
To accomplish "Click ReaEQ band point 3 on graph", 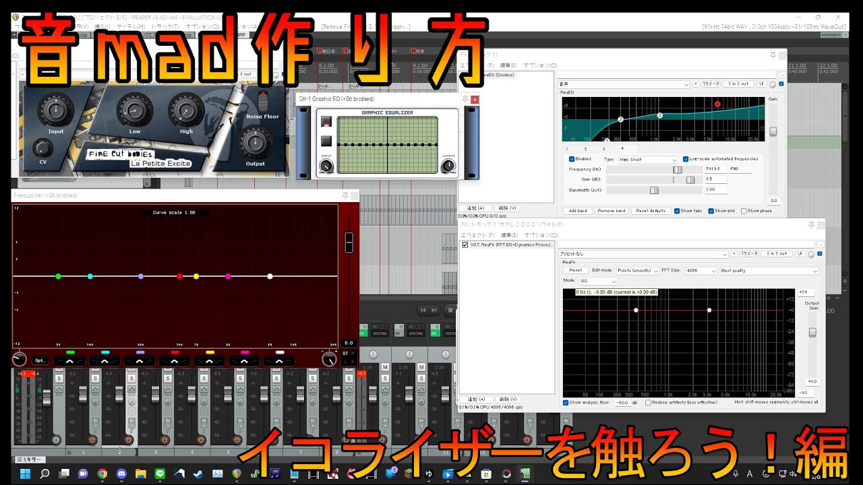I will coord(660,116).
